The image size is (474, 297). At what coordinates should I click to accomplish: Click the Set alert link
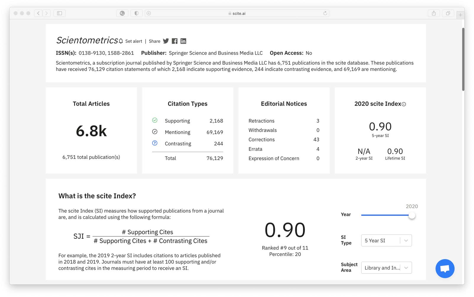134,41
